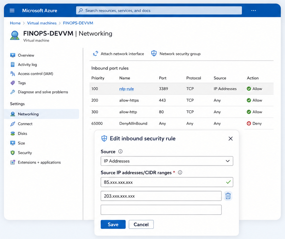Click Attach network interface label

(x=122, y=54)
